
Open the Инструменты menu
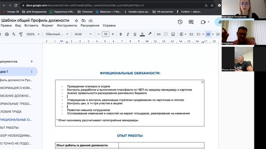click(x=67, y=26)
